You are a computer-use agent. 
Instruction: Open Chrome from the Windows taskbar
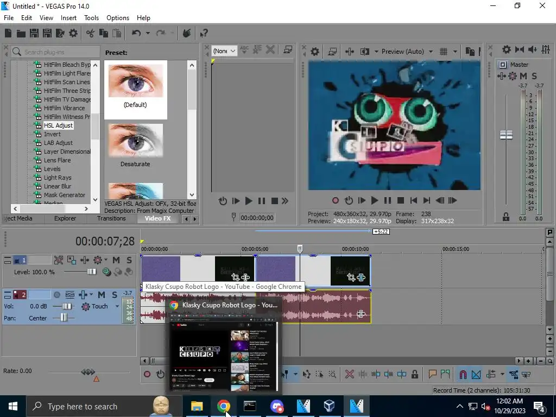pos(223,406)
